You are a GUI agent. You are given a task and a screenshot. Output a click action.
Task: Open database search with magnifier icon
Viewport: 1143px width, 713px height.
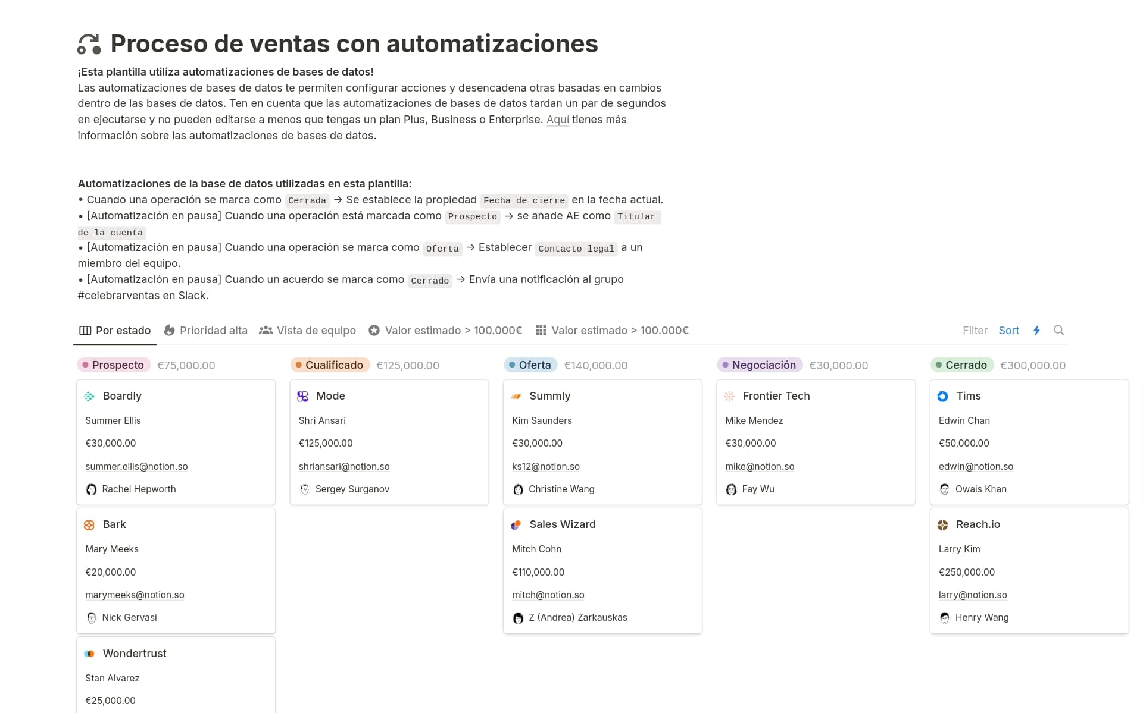(x=1058, y=331)
